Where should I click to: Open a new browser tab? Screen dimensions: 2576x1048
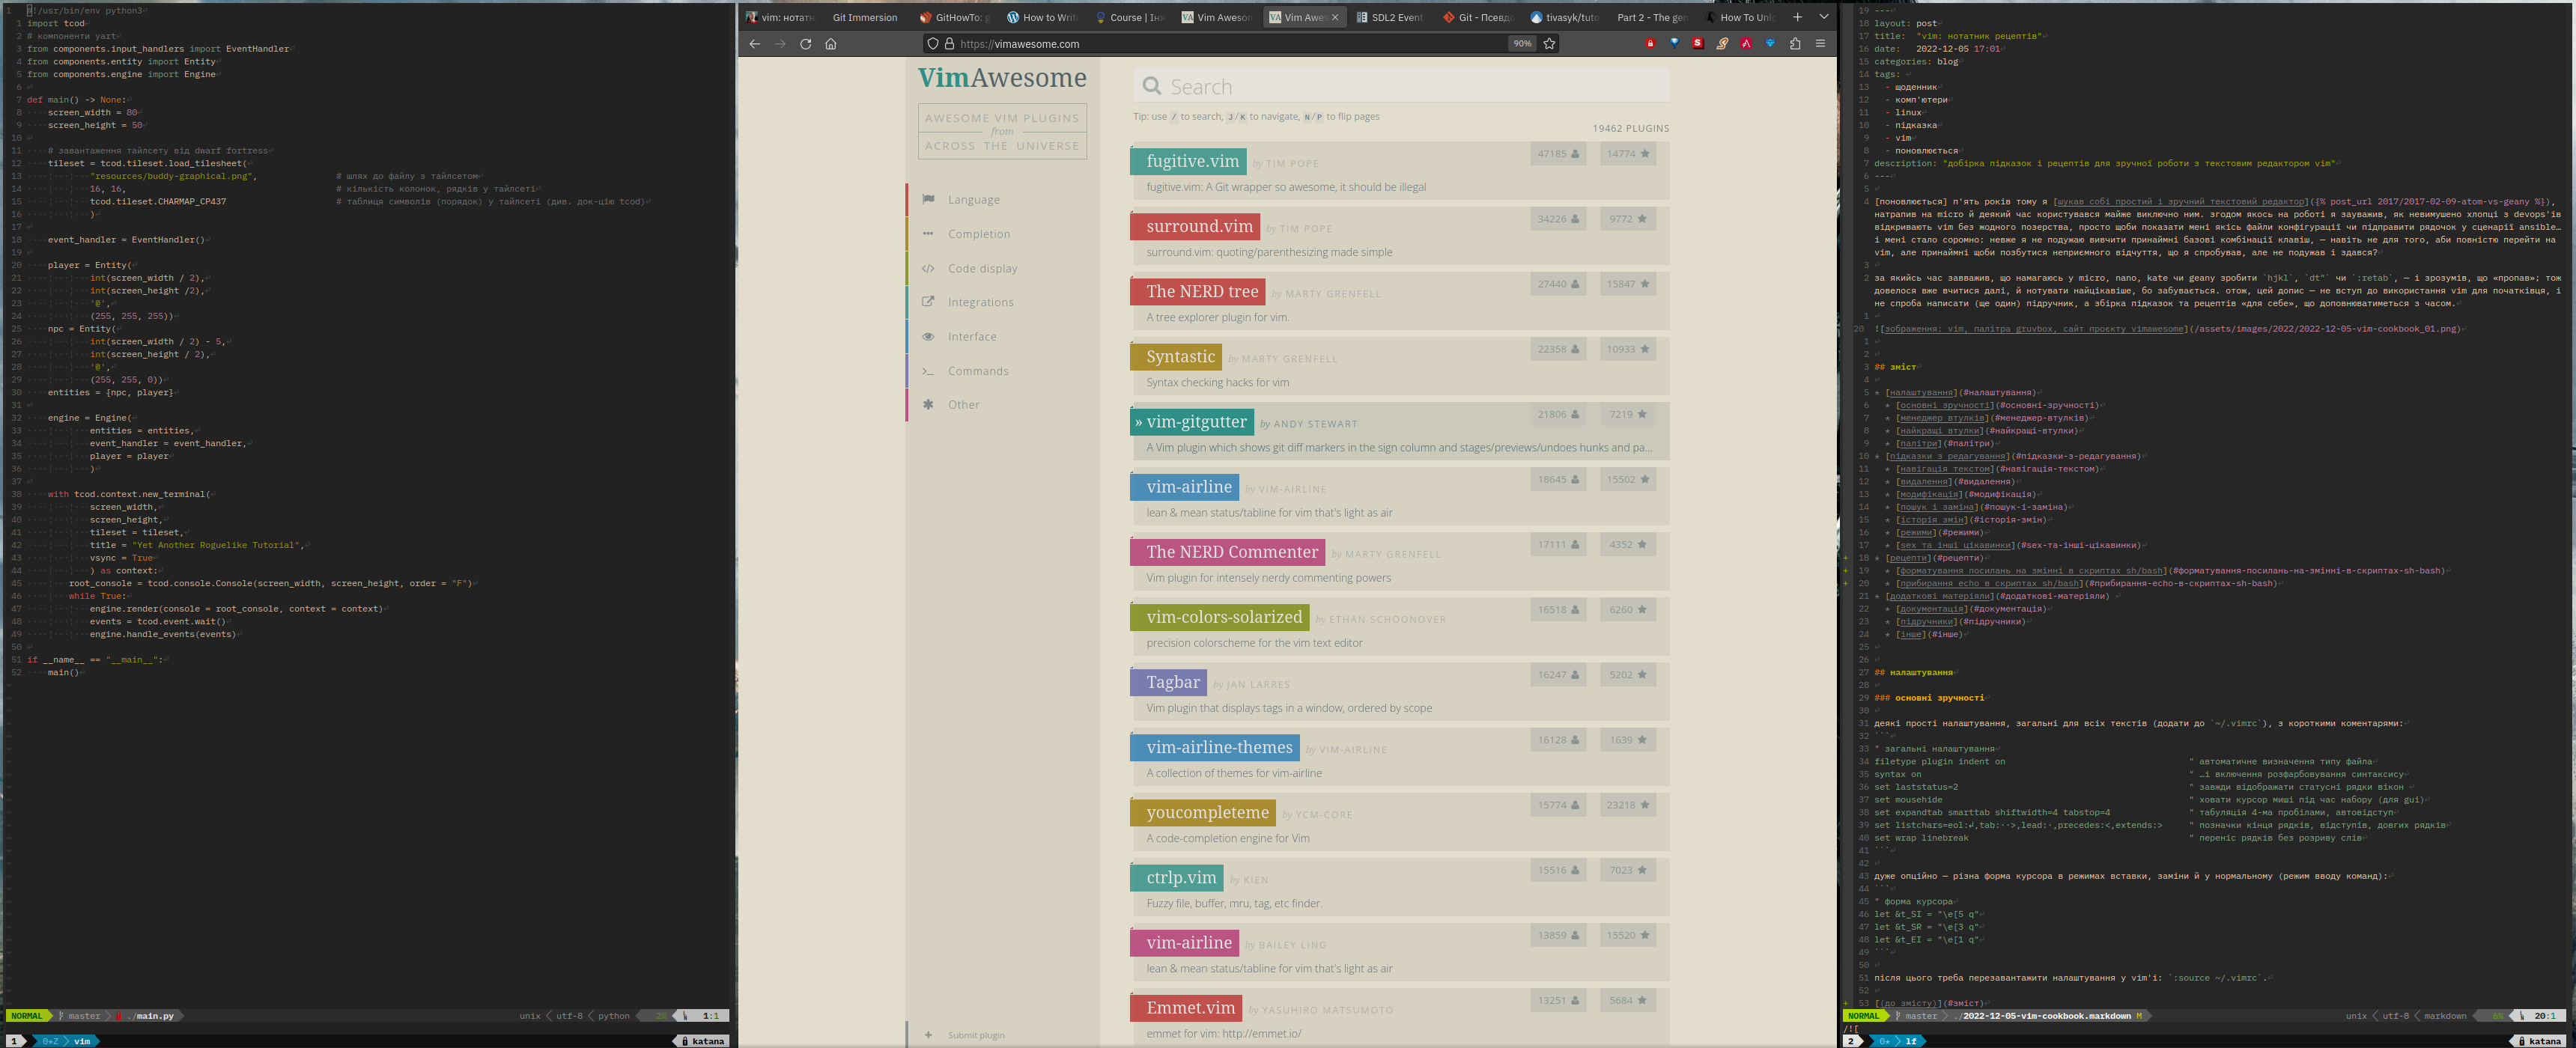click(1797, 17)
